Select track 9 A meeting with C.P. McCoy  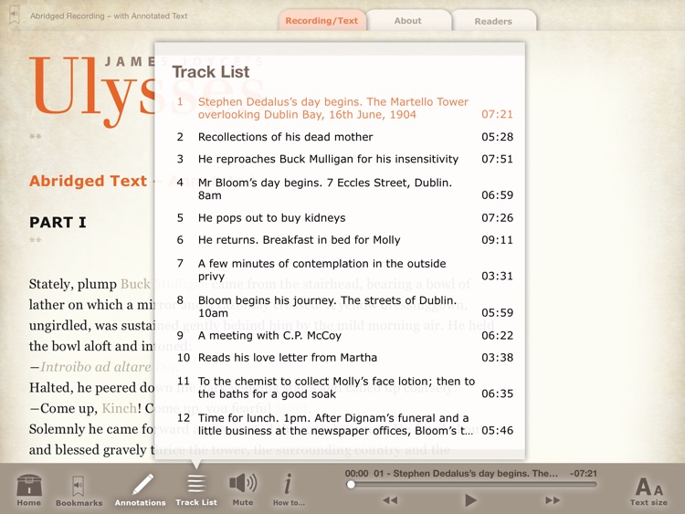tap(344, 335)
